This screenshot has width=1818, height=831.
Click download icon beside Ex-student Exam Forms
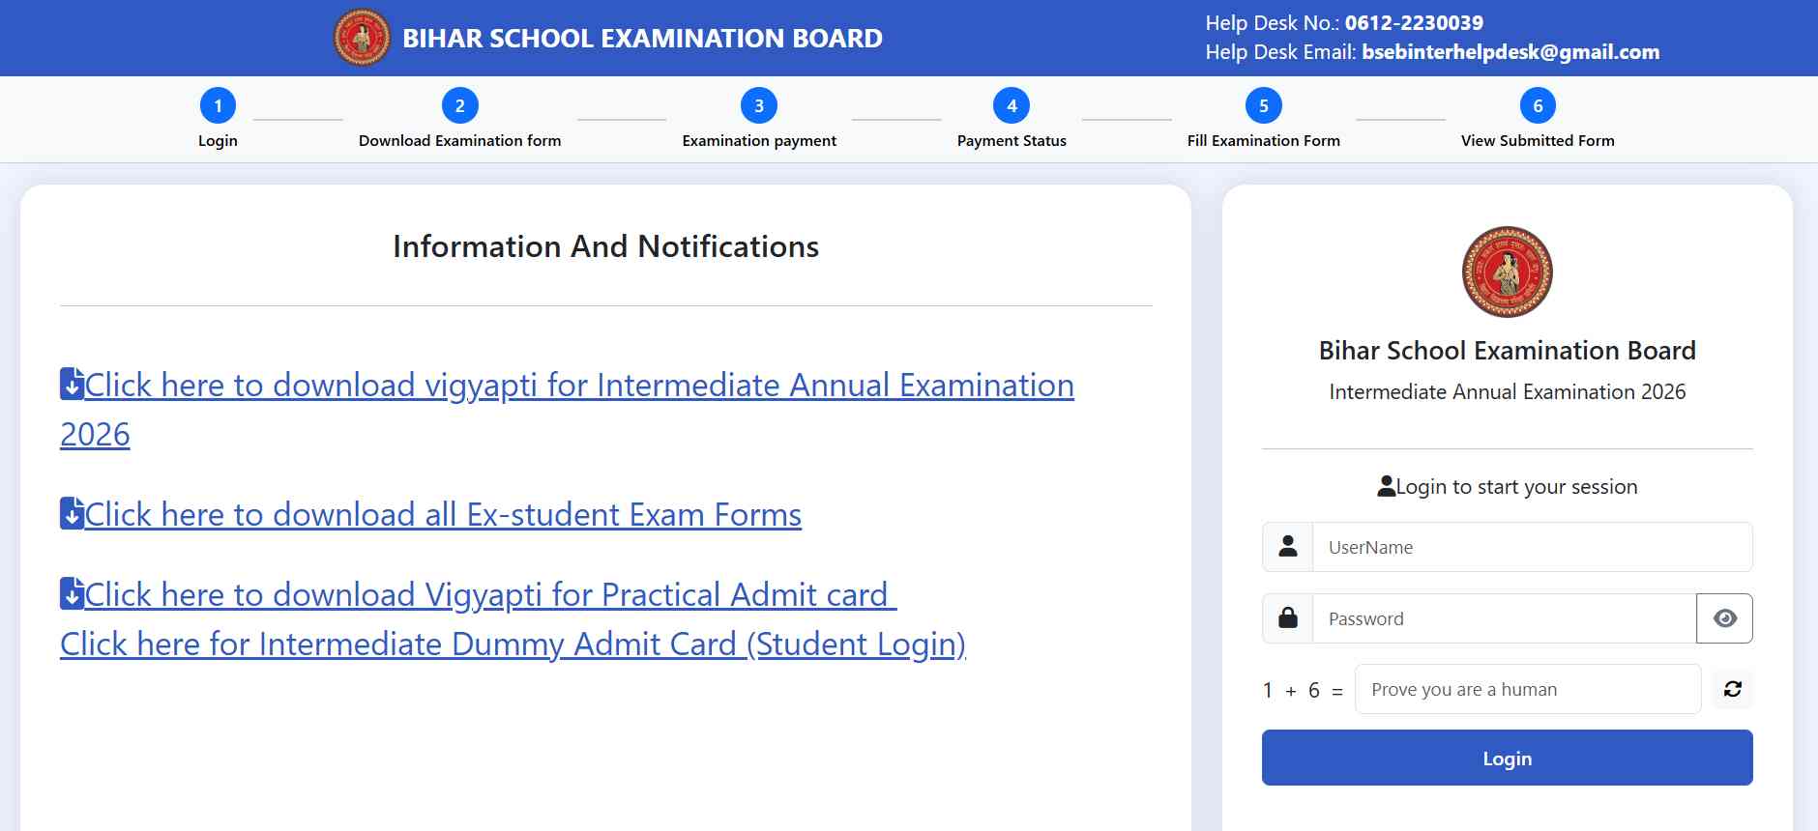[70, 513]
